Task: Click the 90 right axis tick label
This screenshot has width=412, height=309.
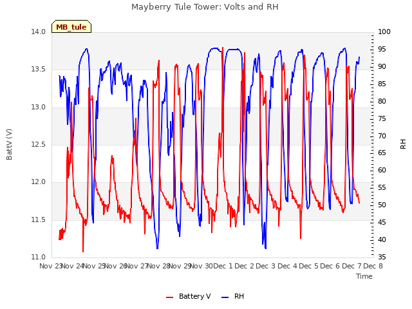Action: pos(382,67)
